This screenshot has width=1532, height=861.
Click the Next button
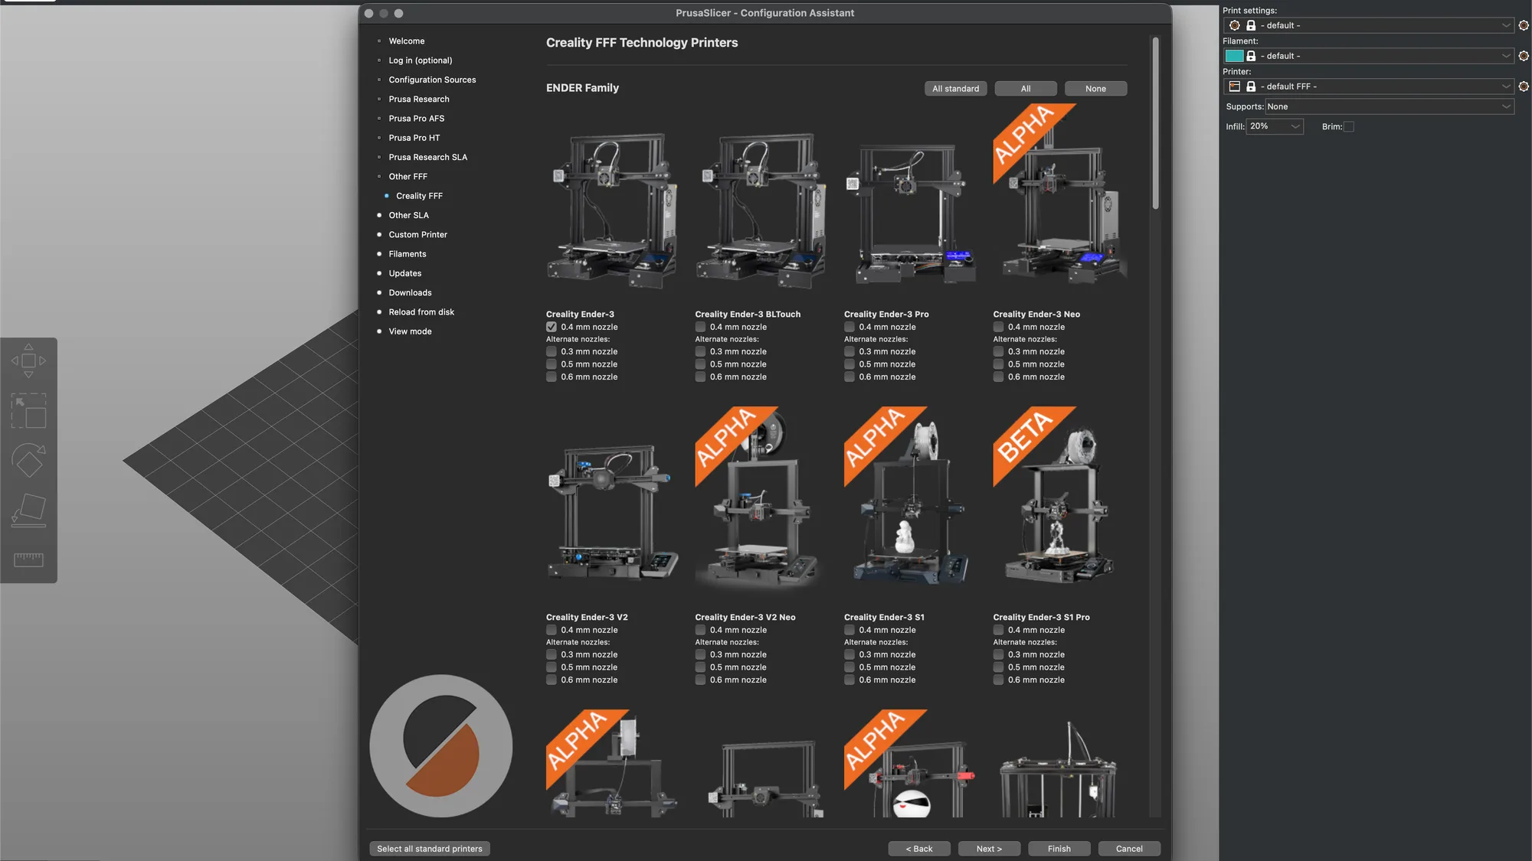point(989,849)
